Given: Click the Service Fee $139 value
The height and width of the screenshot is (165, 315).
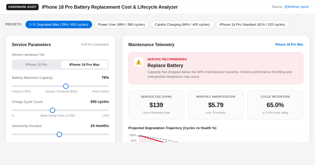Looking at the screenshot, I should 156,105.
